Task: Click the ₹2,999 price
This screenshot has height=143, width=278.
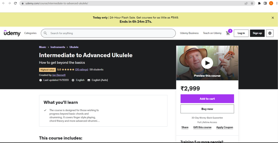Action: pos(190,88)
